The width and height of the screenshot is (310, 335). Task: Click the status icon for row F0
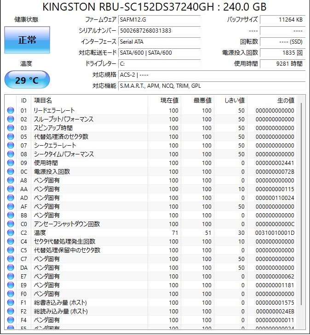[11, 294]
